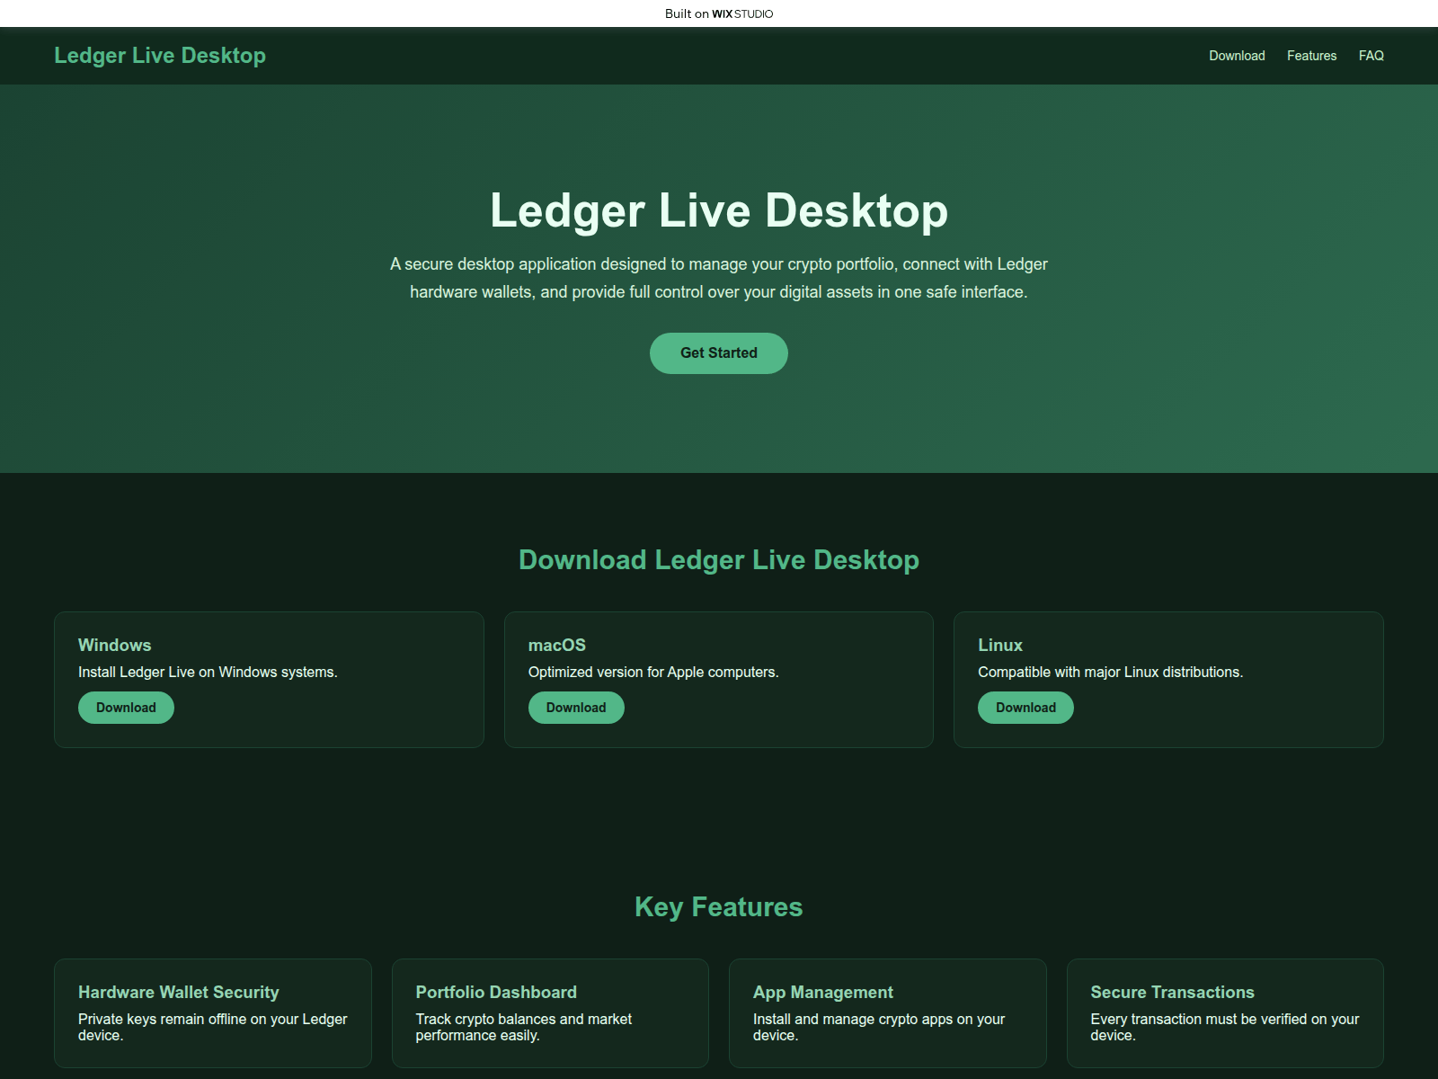
Task: Select the Linux card heading
Action: coord(1000,645)
